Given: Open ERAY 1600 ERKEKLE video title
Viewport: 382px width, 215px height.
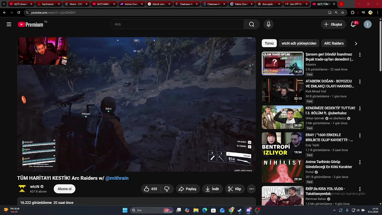Looking at the screenshot, I should pyautogui.click(x=330, y=137).
